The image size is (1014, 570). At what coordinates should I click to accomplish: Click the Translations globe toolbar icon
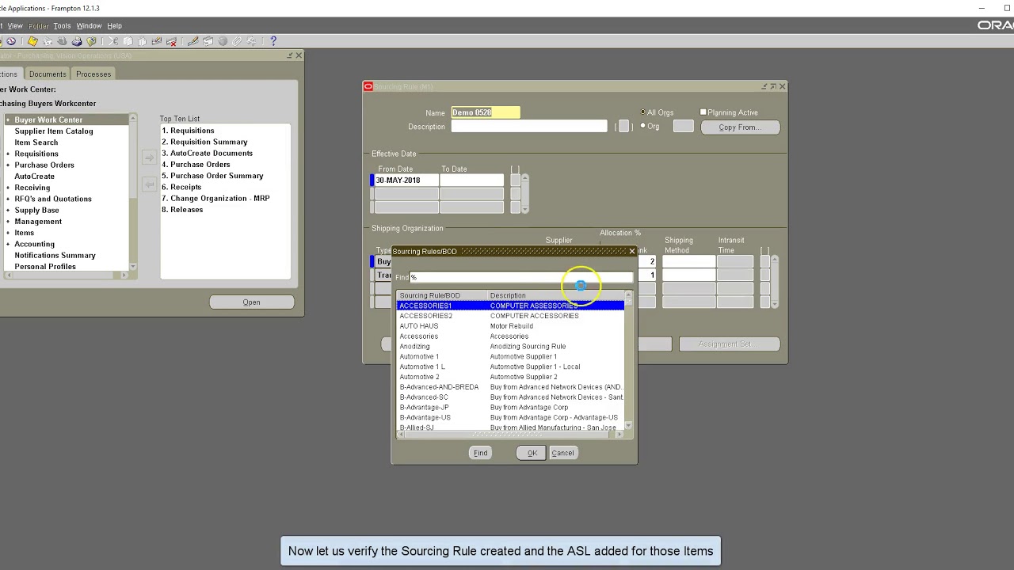222,41
